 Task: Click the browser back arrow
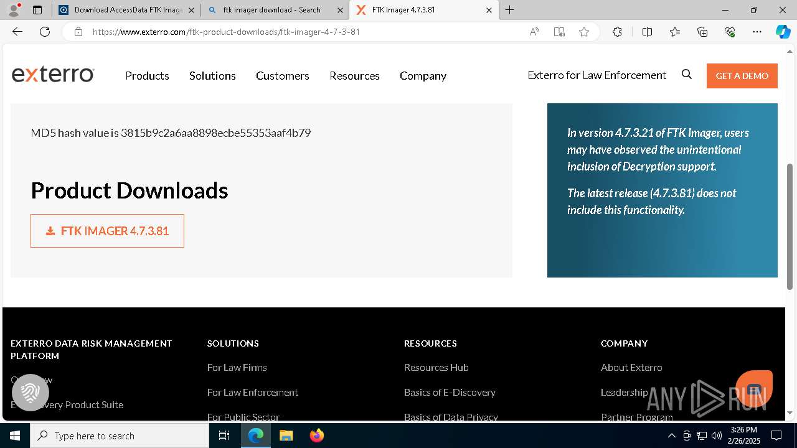(17, 32)
